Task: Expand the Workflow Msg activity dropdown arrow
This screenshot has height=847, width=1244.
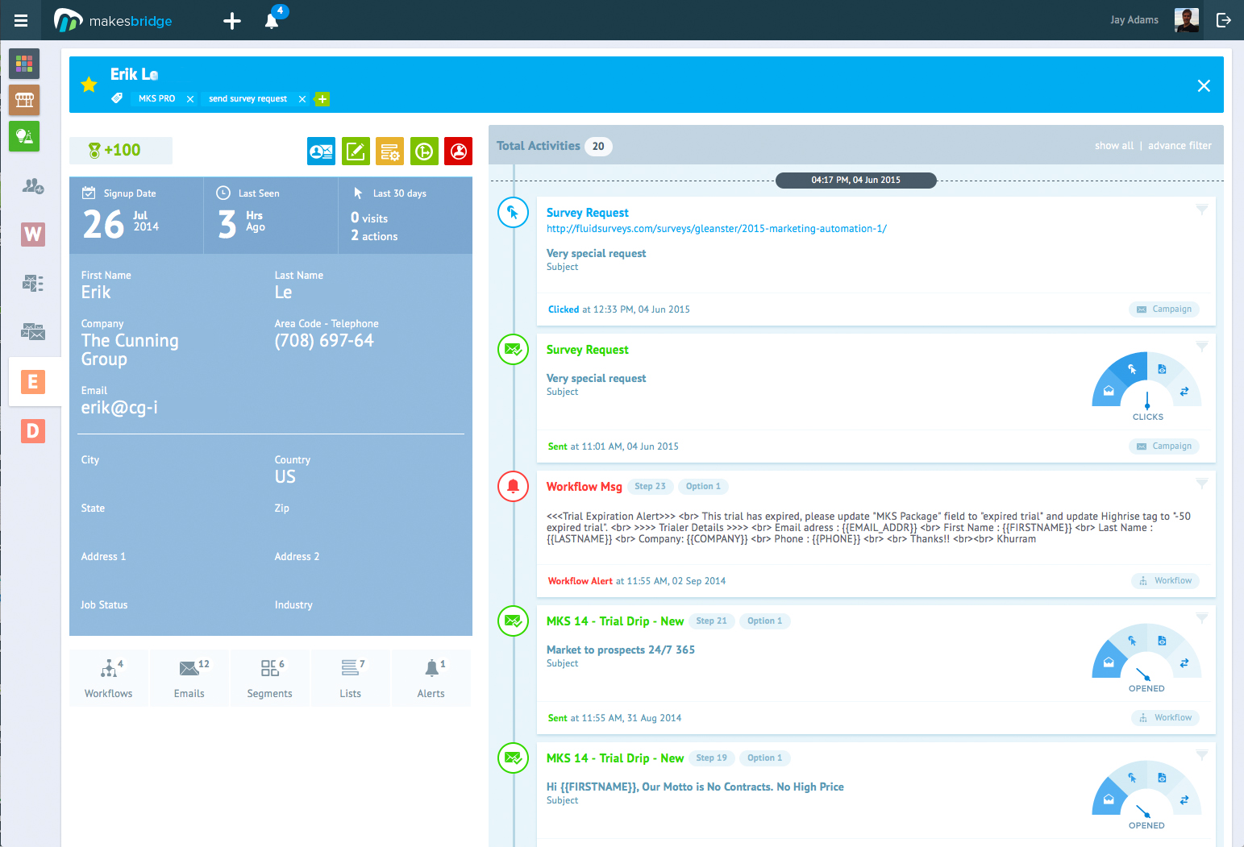Action: pyautogui.click(x=1202, y=484)
